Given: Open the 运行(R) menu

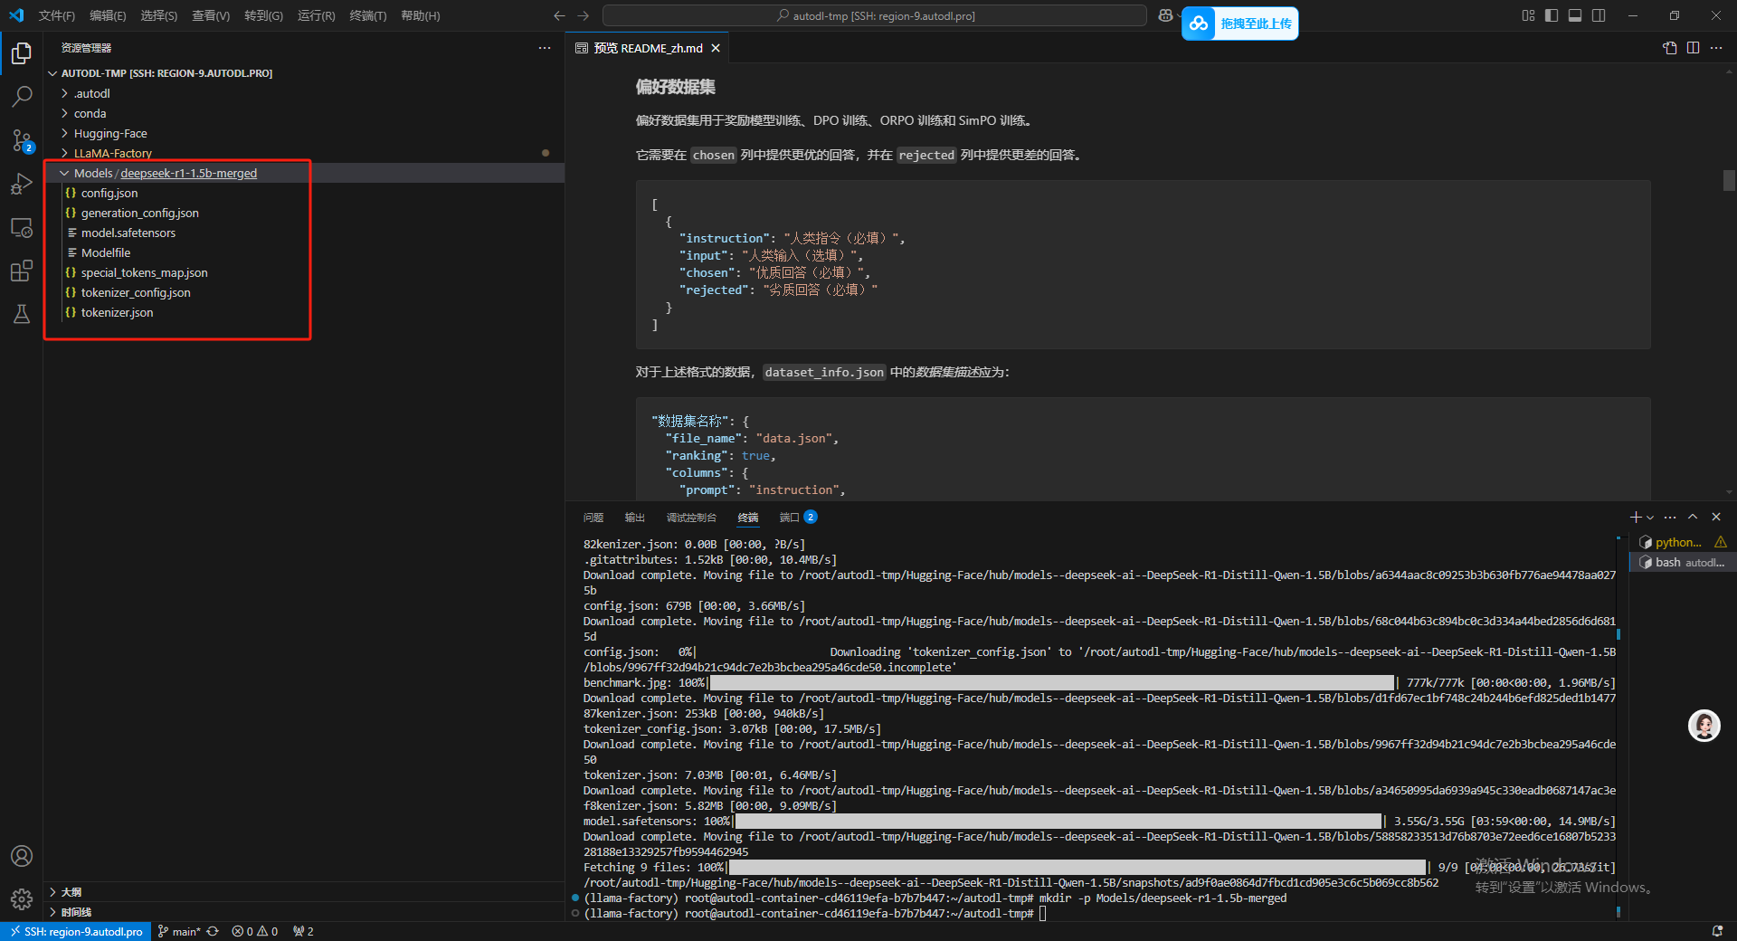Looking at the screenshot, I should click(316, 15).
